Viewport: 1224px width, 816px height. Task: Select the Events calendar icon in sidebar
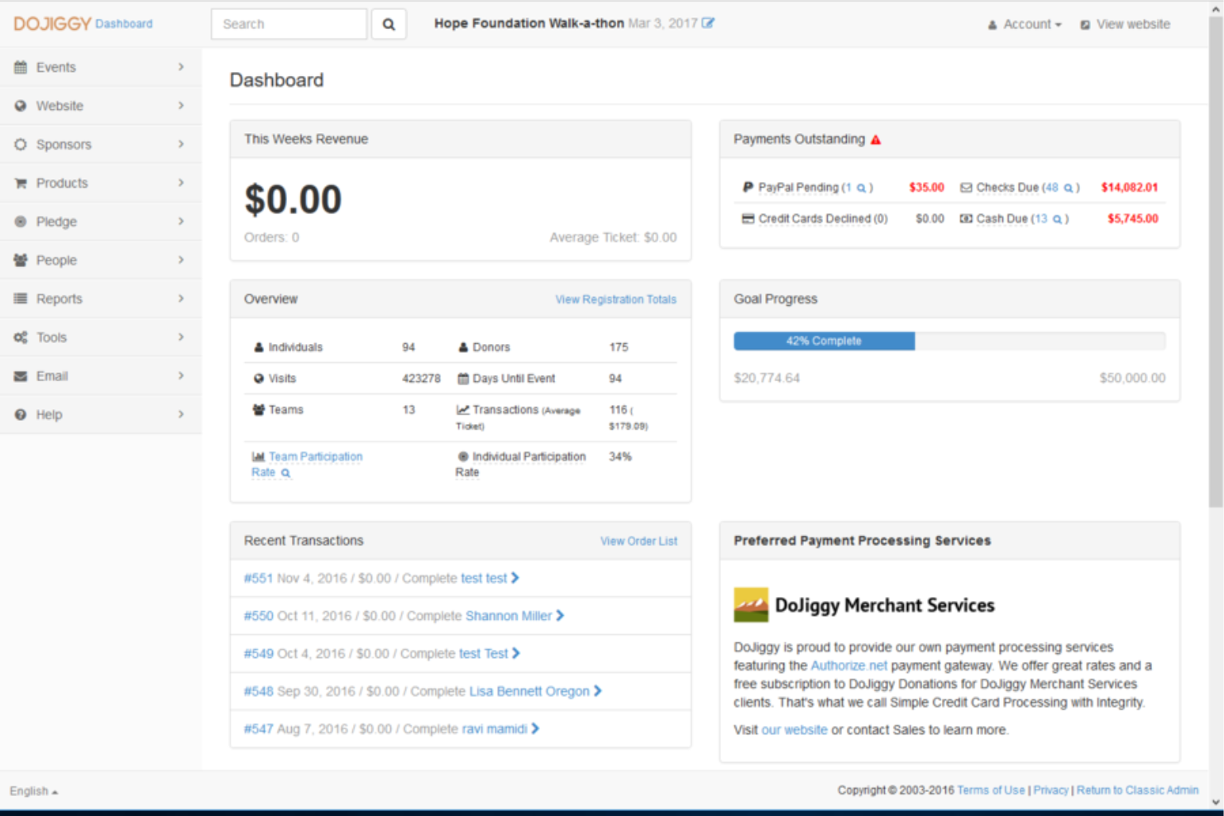point(21,67)
